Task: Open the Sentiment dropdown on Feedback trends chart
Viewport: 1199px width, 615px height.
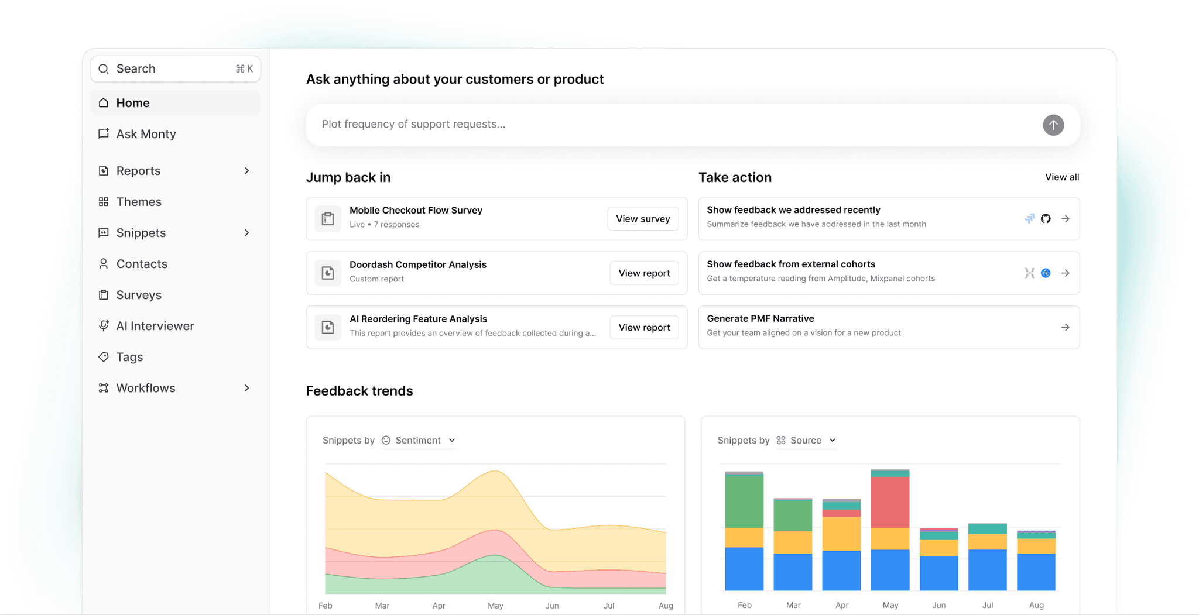Action: (x=418, y=440)
